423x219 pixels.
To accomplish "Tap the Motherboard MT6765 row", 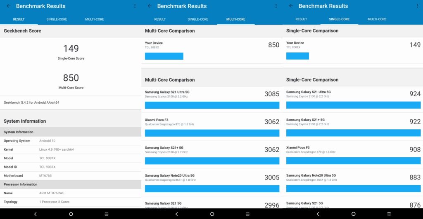I will pyautogui.click(x=70, y=175).
